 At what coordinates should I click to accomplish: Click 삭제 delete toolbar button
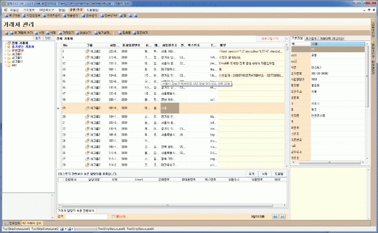click(51, 33)
